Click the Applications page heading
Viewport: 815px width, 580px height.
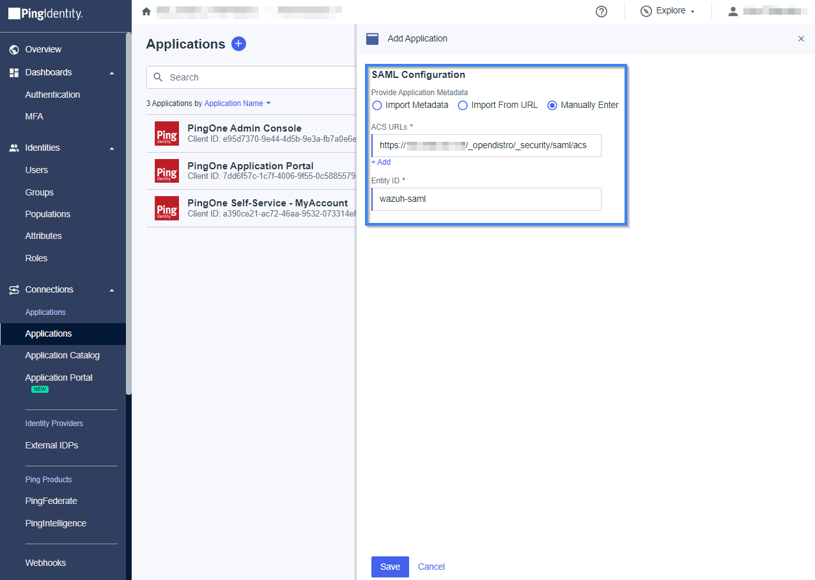[185, 44]
